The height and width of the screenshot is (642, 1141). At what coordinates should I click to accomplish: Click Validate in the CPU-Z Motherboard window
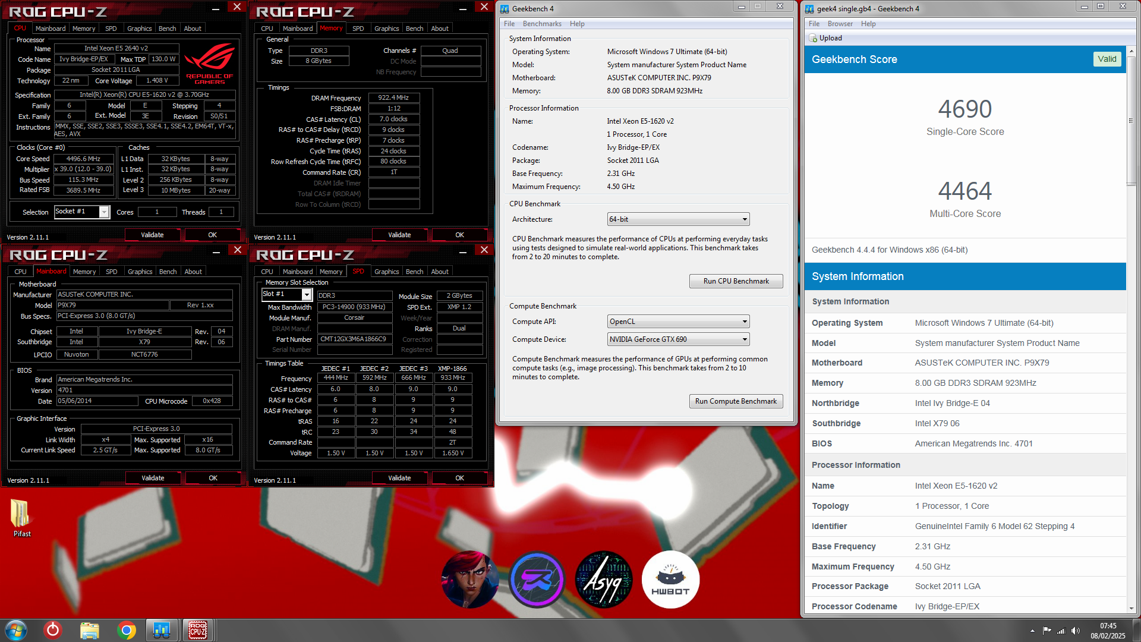(153, 478)
